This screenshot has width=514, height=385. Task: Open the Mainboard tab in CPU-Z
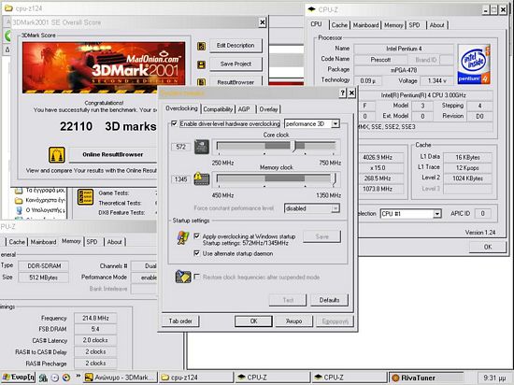365,25
